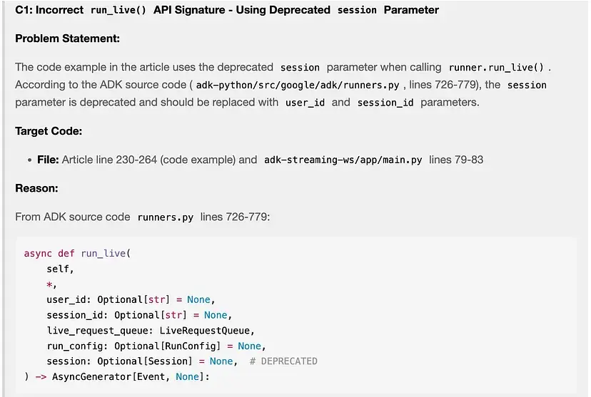This screenshot has width=591, height=397.
Task: Click the 'async def run_live(' code line
Action: click(78, 254)
